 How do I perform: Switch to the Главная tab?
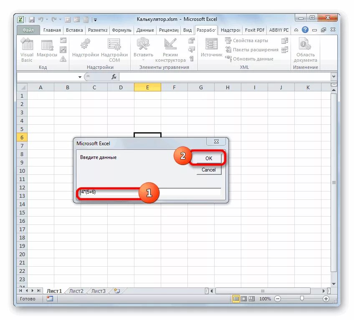pos(52,30)
